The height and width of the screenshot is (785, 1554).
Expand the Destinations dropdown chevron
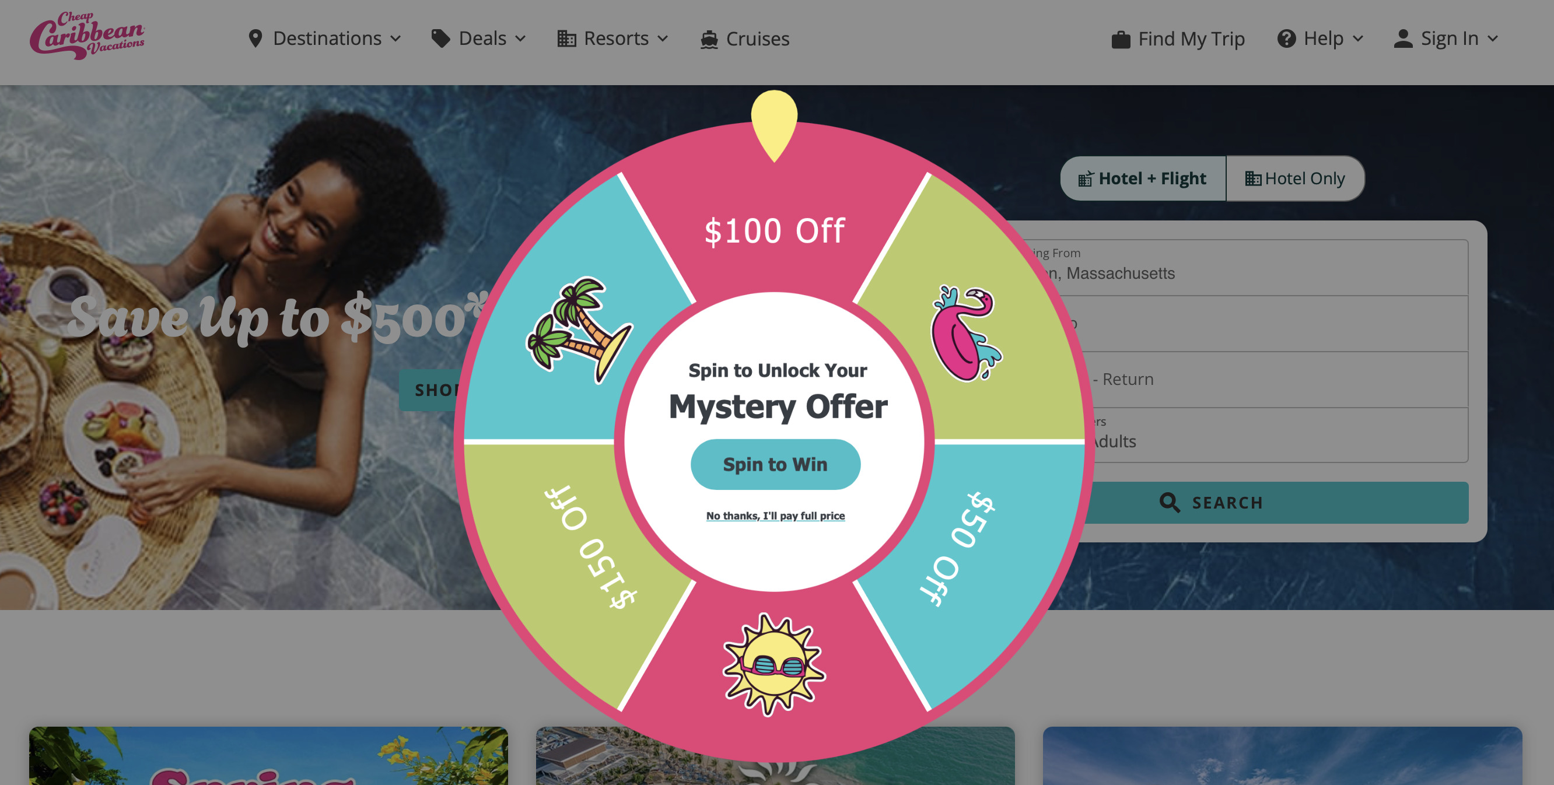[395, 39]
